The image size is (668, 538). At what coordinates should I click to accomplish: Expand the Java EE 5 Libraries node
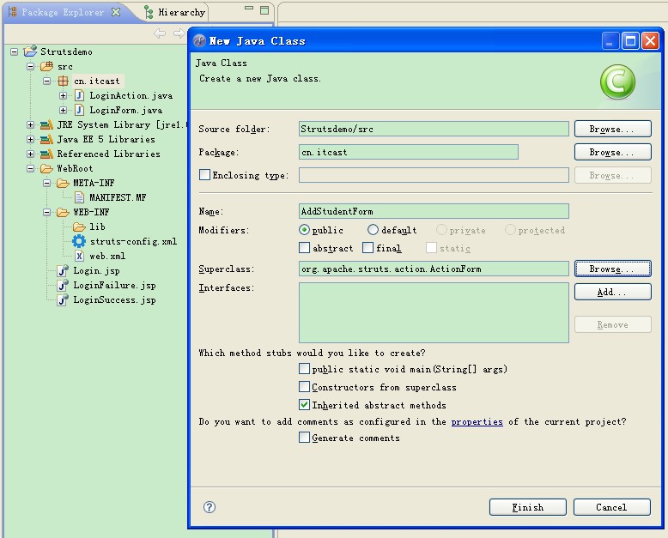pyautogui.click(x=30, y=139)
